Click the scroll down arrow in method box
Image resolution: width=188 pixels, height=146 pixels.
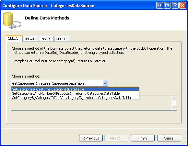(174, 107)
